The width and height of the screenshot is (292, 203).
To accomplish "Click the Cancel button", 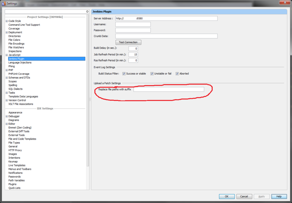I will point(244,196).
